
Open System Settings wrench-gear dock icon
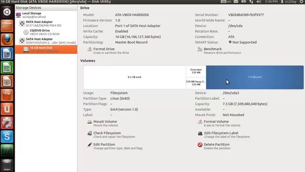coord(7,123)
